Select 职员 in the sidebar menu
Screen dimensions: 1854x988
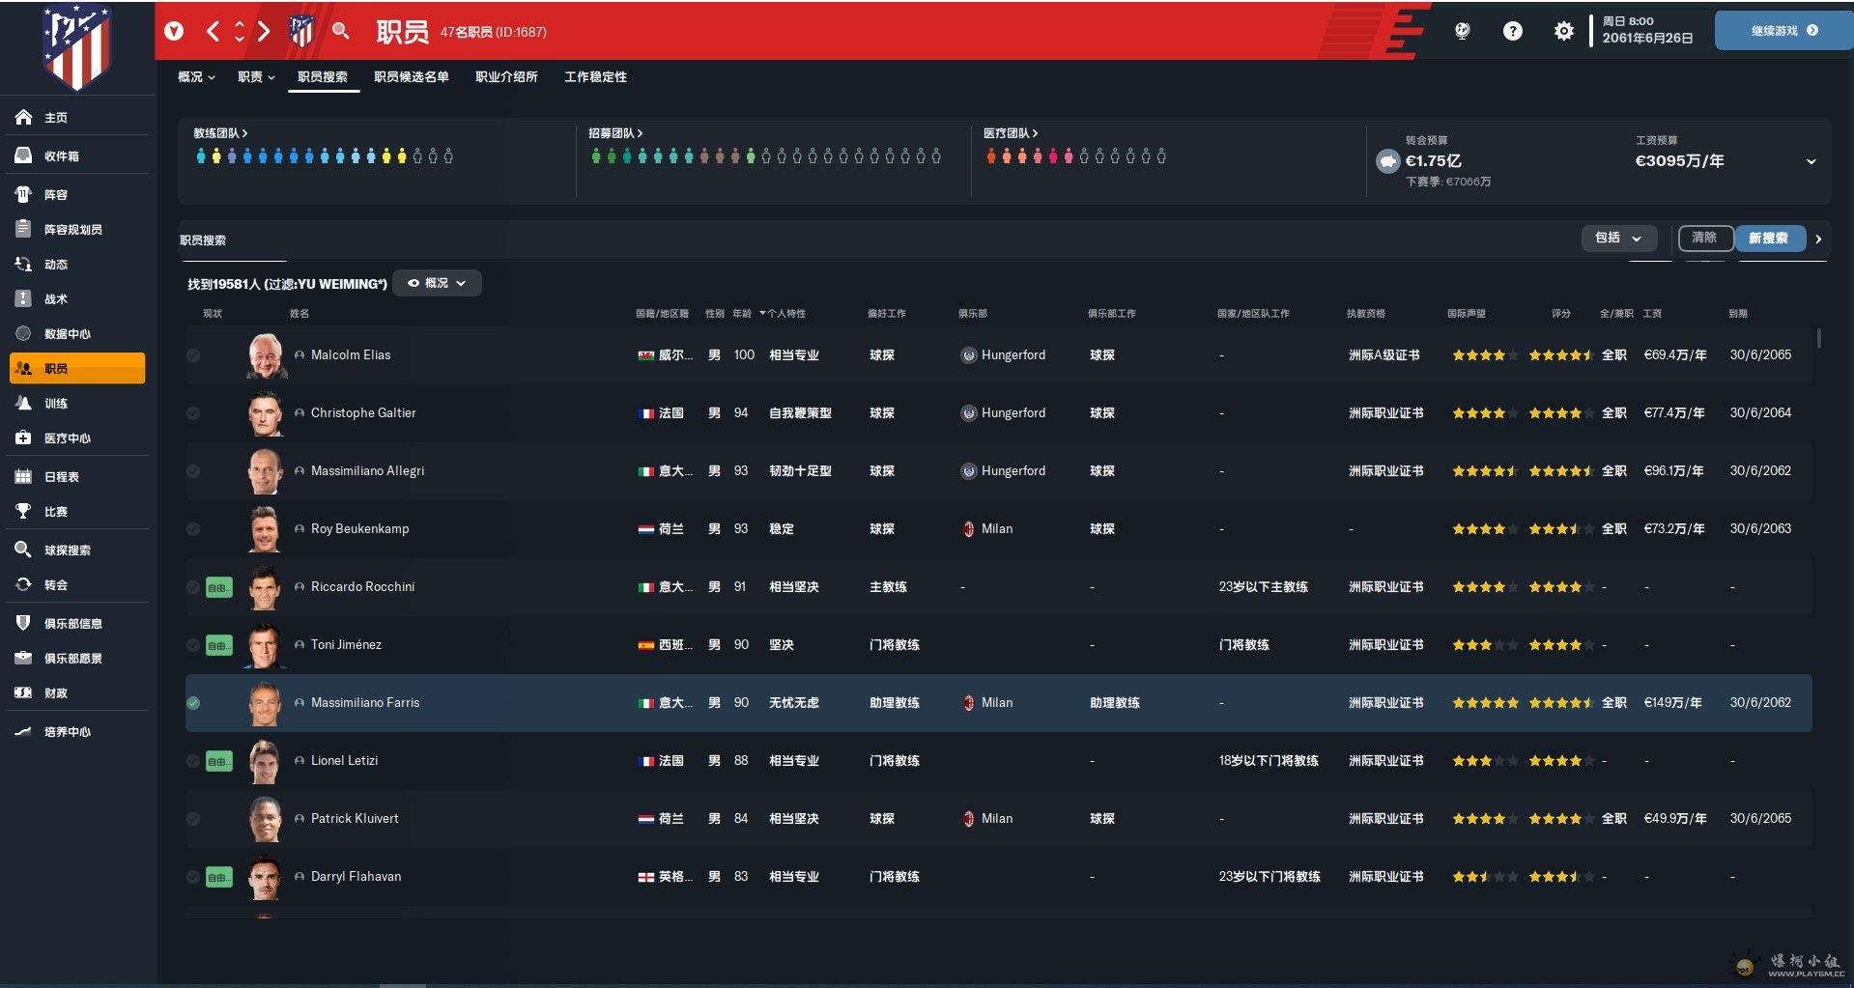click(x=77, y=368)
